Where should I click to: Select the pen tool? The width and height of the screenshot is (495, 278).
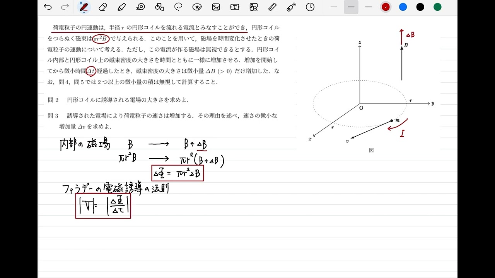(84, 7)
